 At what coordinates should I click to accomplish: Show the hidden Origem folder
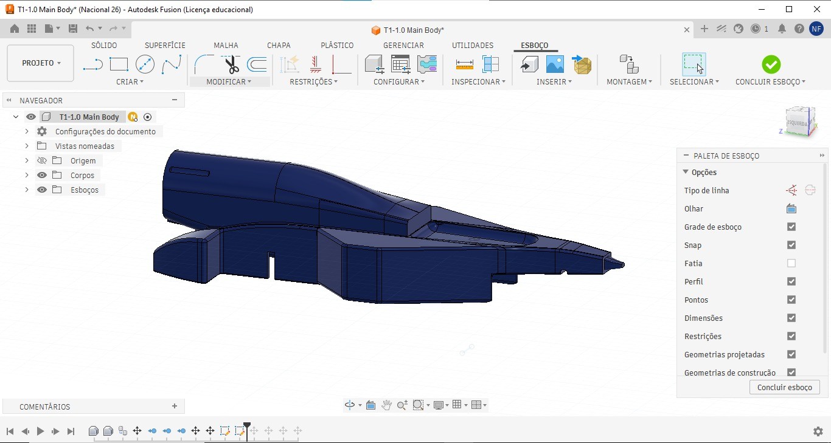click(x=42, y=160)
